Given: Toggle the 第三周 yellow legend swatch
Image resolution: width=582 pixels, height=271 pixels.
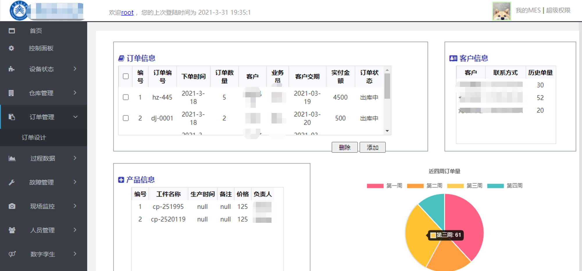Looking at the screenshot, I should click(455, 186).
